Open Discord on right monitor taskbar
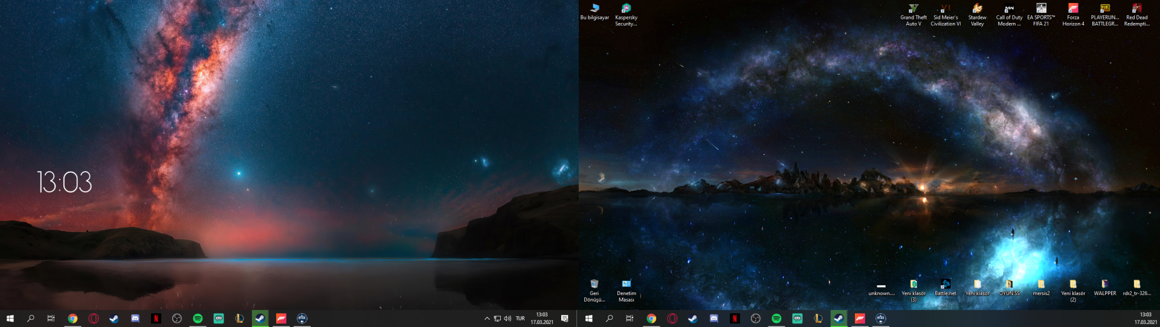 [x=714, y=319]
